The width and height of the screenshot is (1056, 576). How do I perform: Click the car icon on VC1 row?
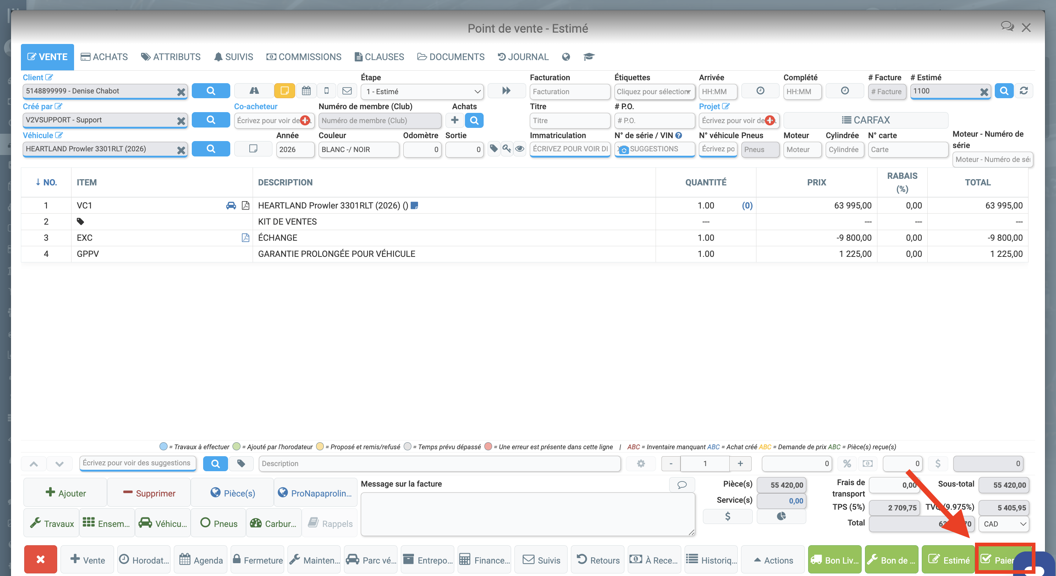pos(231,205)
